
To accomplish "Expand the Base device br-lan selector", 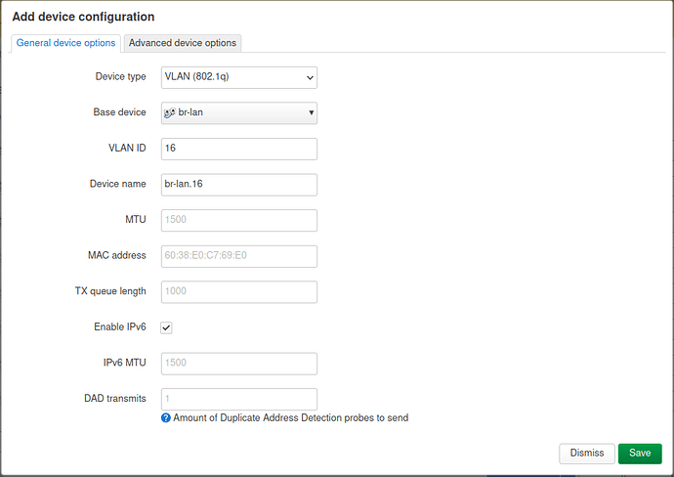I will tap(239, 112).
